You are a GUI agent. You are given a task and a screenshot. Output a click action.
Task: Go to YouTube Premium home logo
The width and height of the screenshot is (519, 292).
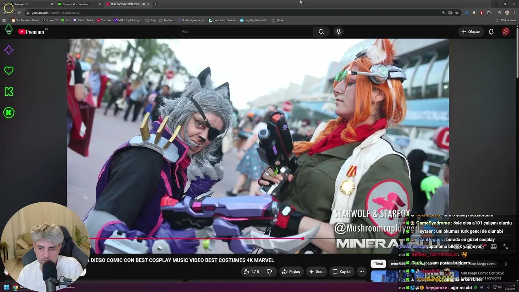click(x=31, y=32)
